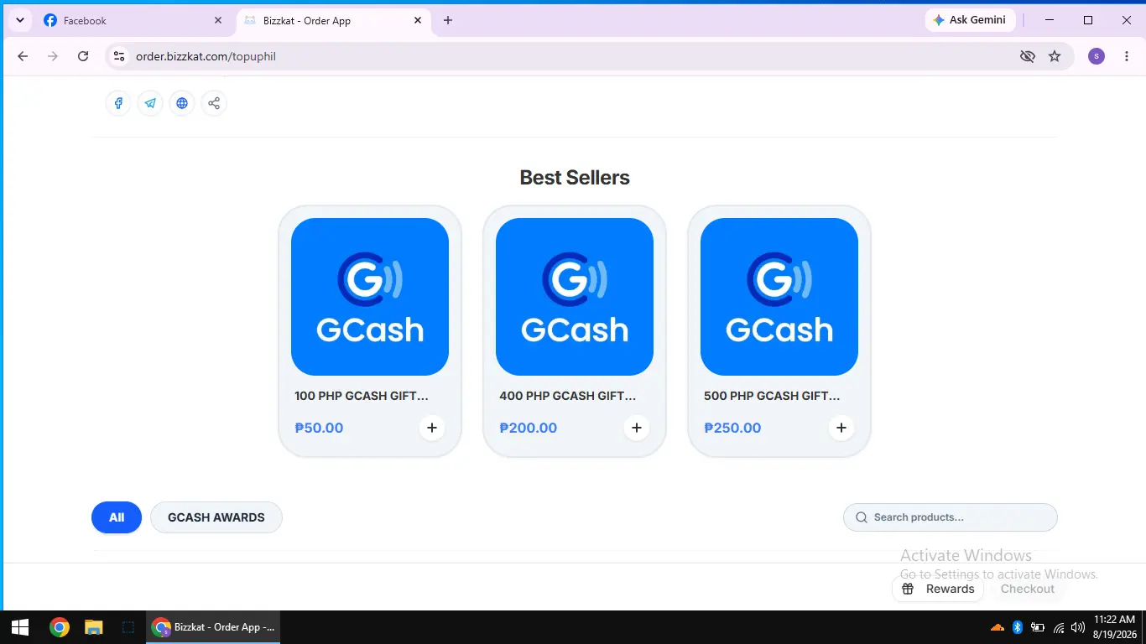Open the globe website icon
The image size is (1146, 644).
tap(182, 103)
